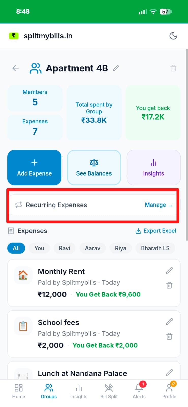
Task: Filter expenses by Ravi
Action: pyautogui.click(x=64, y=248)
